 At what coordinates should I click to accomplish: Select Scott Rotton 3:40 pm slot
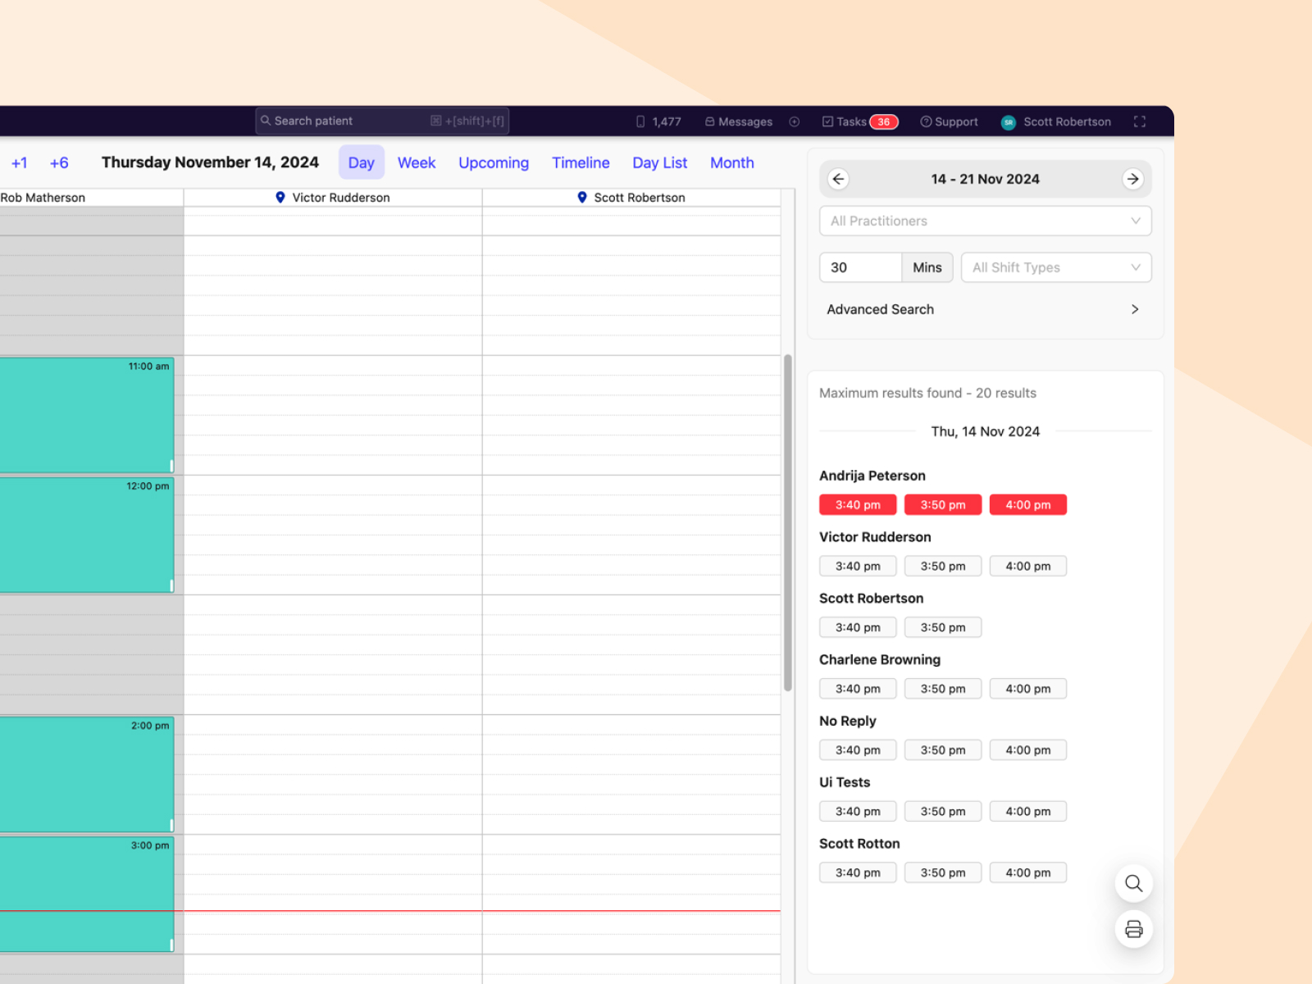point(858,872)
